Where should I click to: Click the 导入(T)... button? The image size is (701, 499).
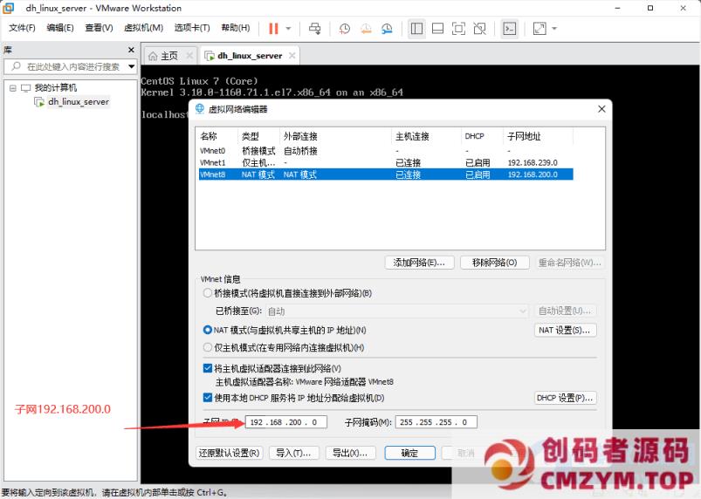[293, 453]
